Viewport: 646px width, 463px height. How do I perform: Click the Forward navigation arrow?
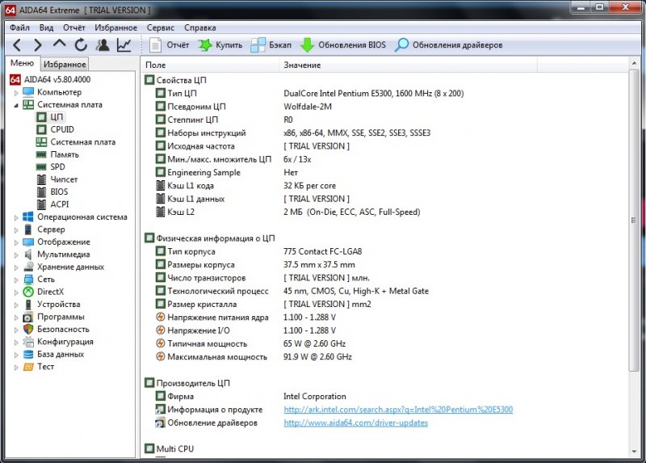click(38, 45)
